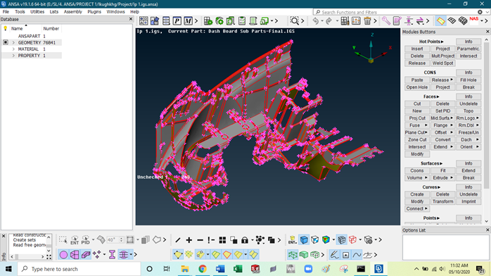Click the lock icon in bottom toolbar
The height and width of the screenshot is (276, 491).
245,240
